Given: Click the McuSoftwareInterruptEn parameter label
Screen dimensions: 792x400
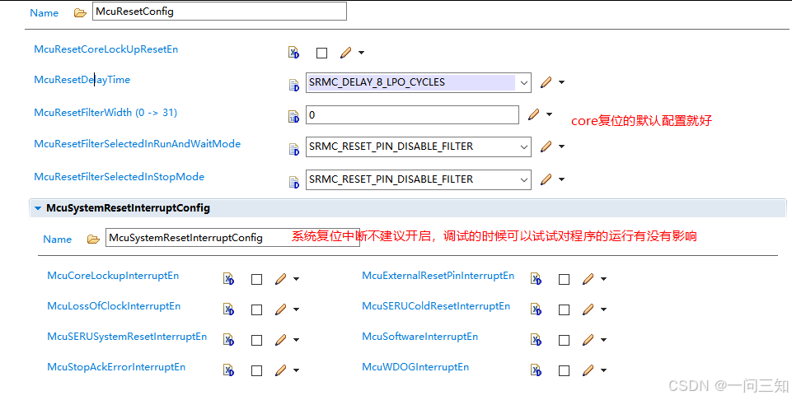Looking at the screenshot, I should point(419,337).
